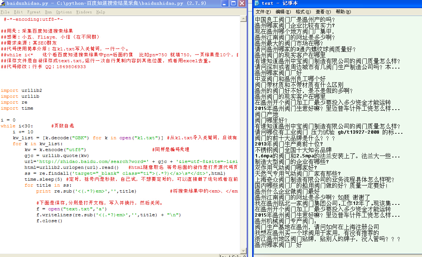The height and width of the screenshot is (257, 422).
Task: Minimize the baiduzhidao.py IDLE window
Action: (x=224, y=3)
